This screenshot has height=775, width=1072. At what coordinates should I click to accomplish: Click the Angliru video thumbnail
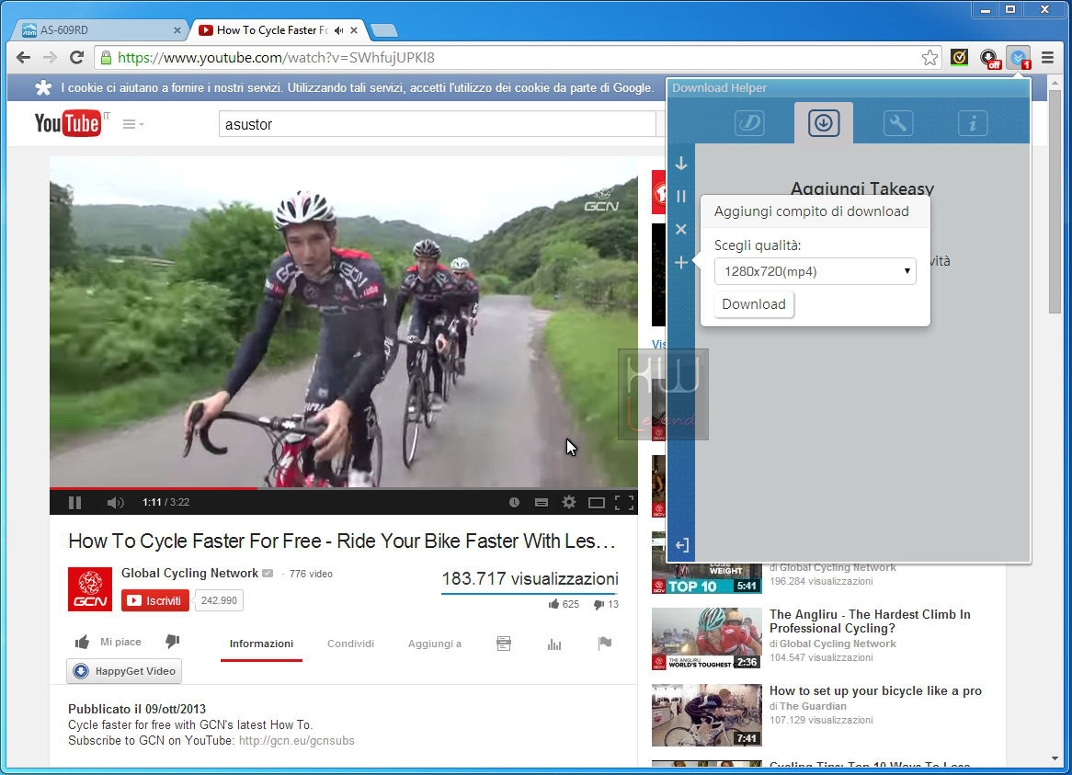tap(706, 639)
